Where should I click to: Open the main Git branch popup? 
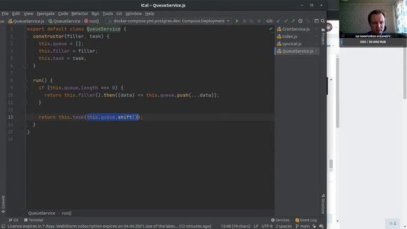click(x=303, y=226)
